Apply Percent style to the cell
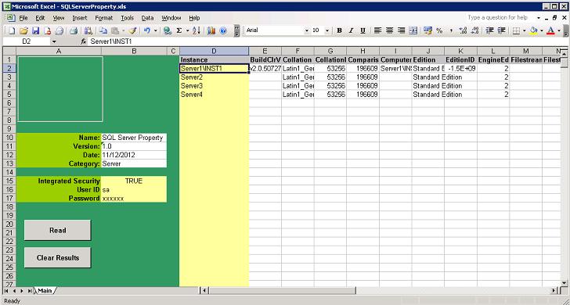This screenshot has height=305, width=570. (439, 30)
